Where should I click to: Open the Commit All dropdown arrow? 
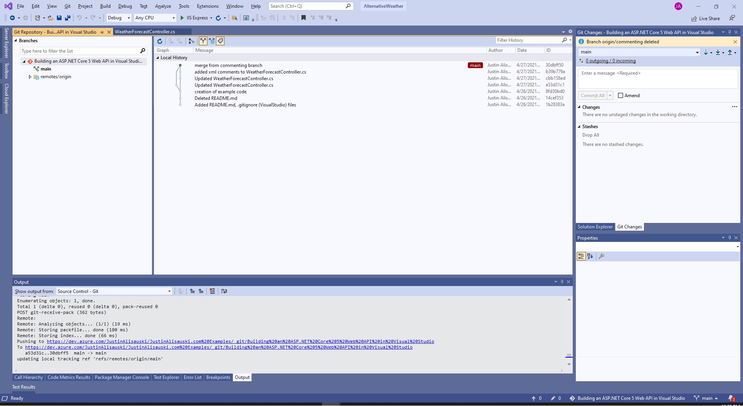[610, 96]
